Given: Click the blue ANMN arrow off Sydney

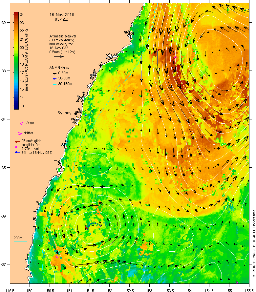Looking at the screenshot, I should pos(86,115).
